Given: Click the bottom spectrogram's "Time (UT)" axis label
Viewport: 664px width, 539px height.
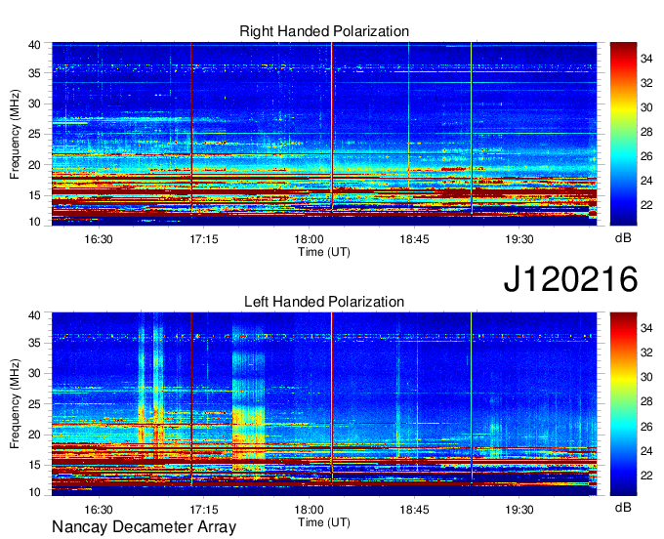Looking at the screenshot, I should [324, 522].
